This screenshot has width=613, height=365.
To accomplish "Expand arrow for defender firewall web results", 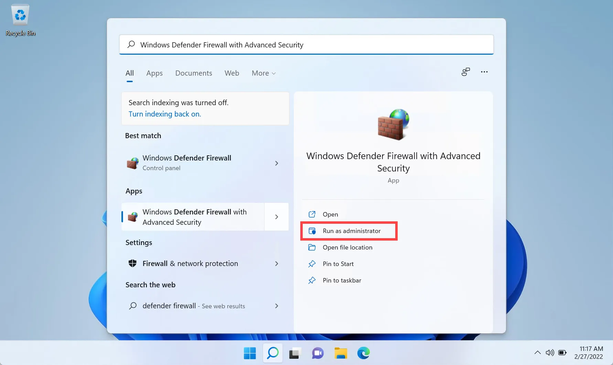I will click(277, 306).
